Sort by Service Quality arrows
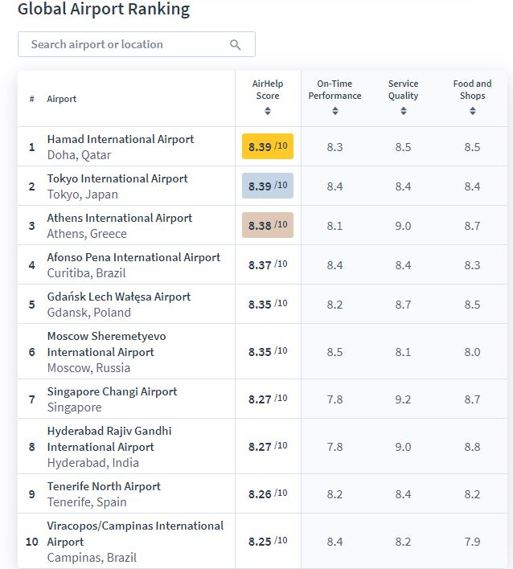The width and height of the screenshot is (513, 569). click(403, 111)
